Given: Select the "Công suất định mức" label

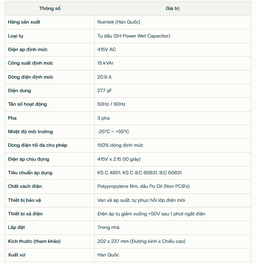Looking at the screenshot, I should pos(30,63).
